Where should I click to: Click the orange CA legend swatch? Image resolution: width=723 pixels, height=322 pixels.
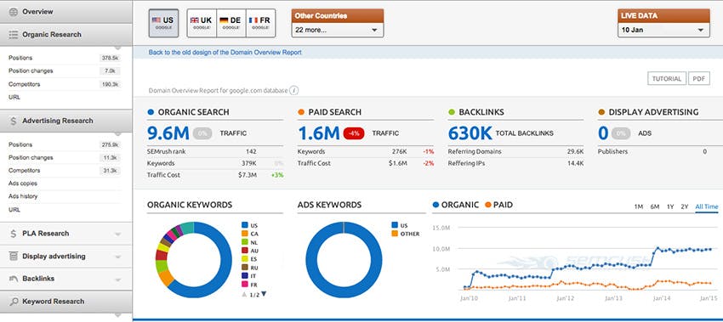(244, 234)
